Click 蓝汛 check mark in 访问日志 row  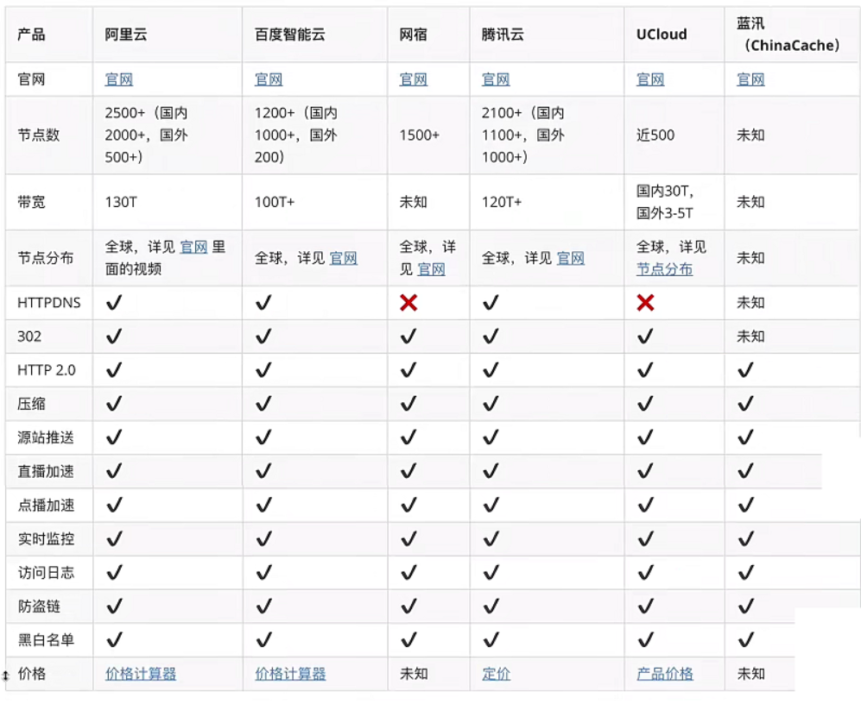745,573
